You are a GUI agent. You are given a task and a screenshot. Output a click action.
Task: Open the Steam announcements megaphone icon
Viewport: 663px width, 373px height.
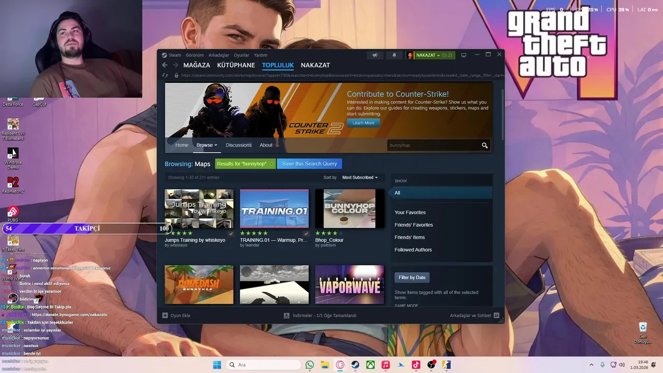[x=375, y=55]
